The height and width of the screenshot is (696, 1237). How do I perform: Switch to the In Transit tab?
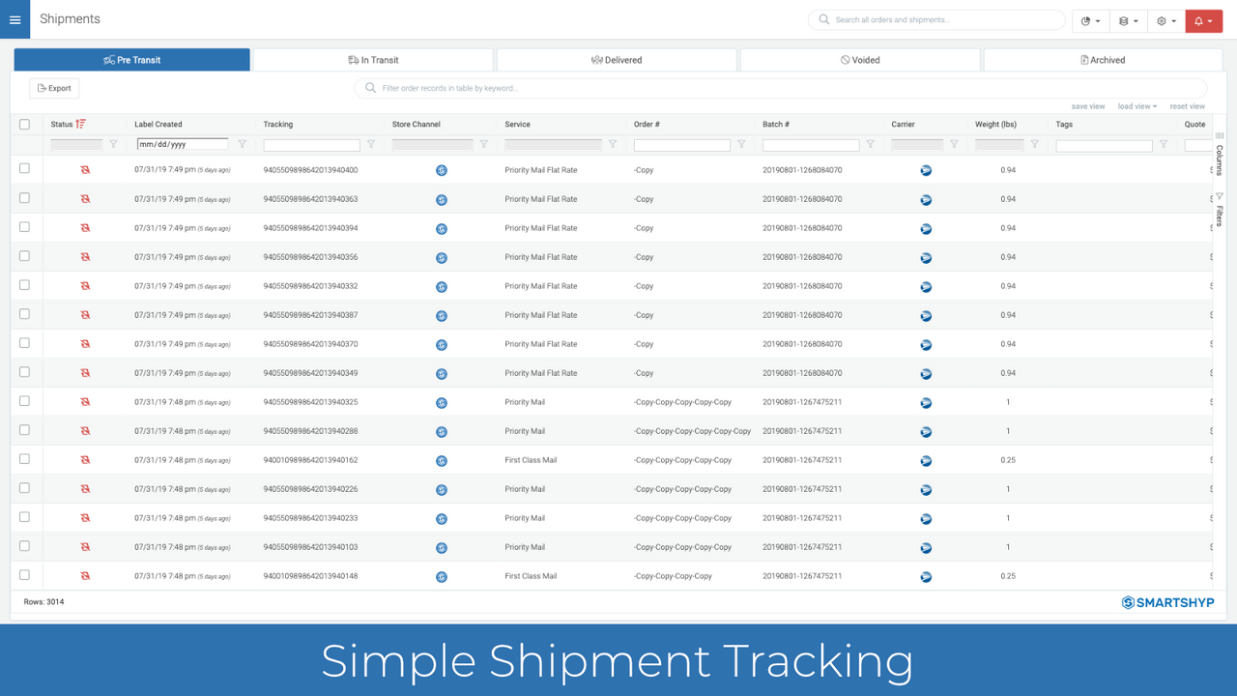(373, 59)
